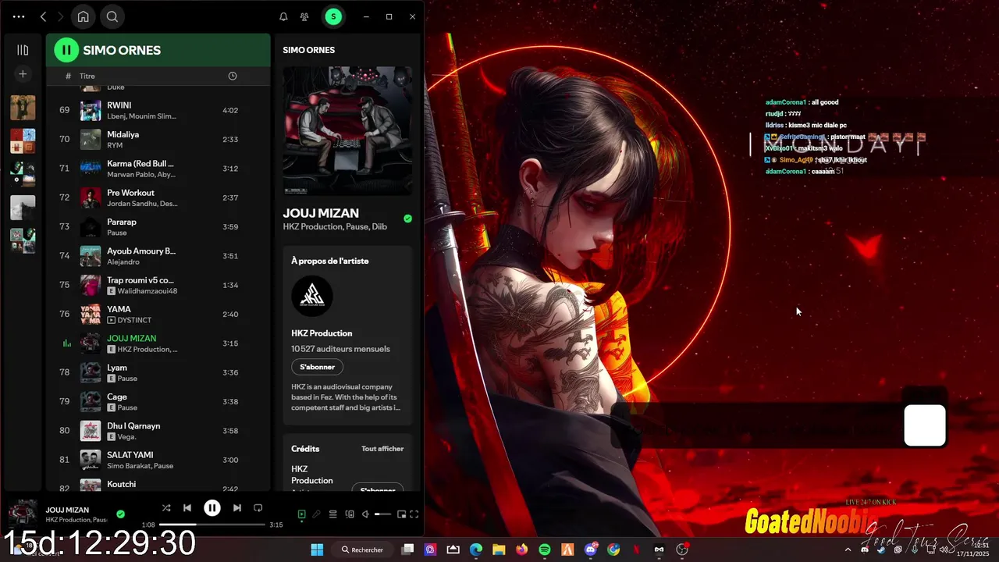This screenshot has width=999, height=562.
Task: Select the Cage track
Action: pos(158,402)
